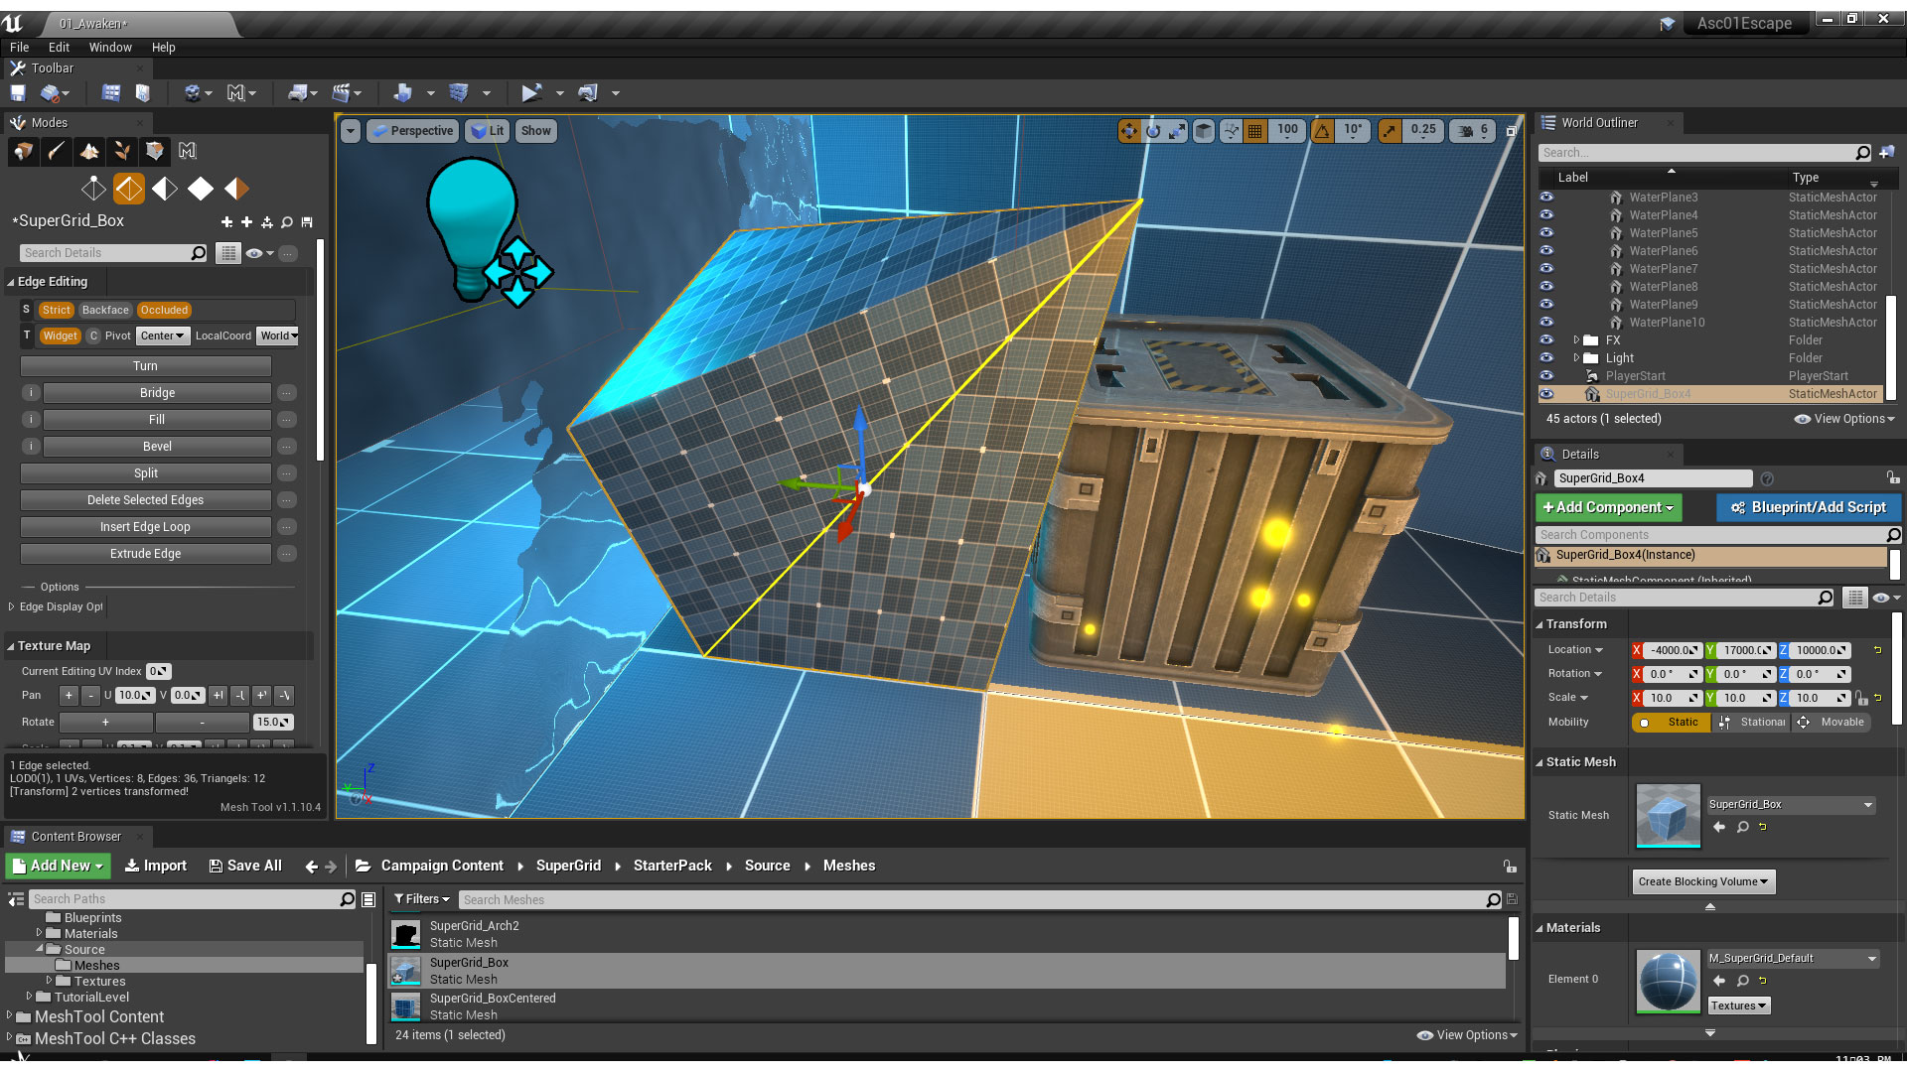1907x1072 pixels.
Task: Expand the FX folder in outliner
Action: click(1576, 340)
